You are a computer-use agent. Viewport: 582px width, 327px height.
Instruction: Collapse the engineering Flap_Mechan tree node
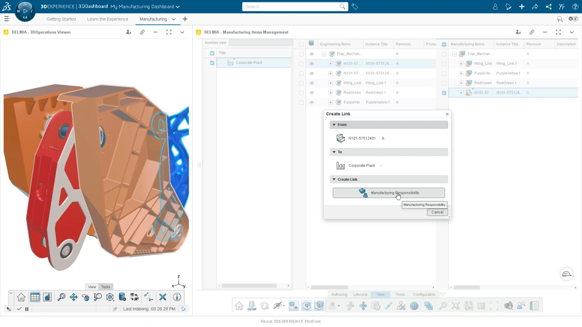point(324,54)
